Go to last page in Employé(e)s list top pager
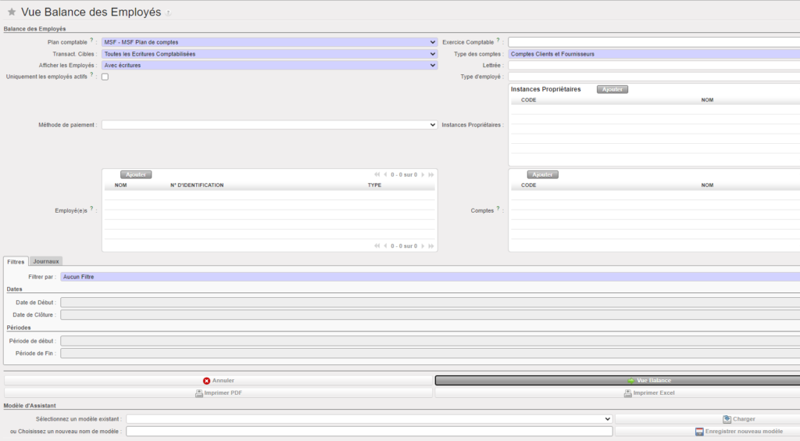The image size is (800, 441). (433, 175)
